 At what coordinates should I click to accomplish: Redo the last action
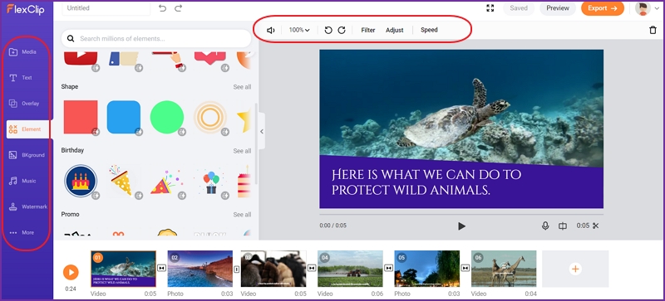point(179,8)
